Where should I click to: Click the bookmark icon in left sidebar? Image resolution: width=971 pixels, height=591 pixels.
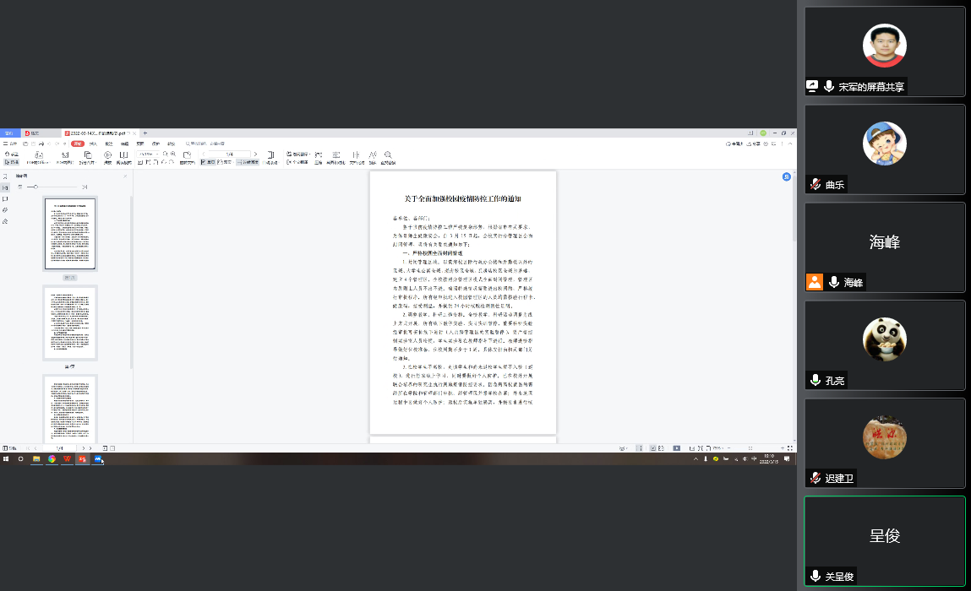[x=5, y=176]
